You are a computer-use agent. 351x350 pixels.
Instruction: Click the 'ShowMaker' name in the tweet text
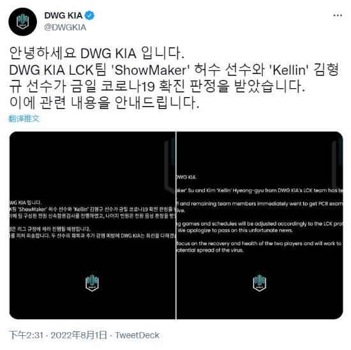coord(150,70)
